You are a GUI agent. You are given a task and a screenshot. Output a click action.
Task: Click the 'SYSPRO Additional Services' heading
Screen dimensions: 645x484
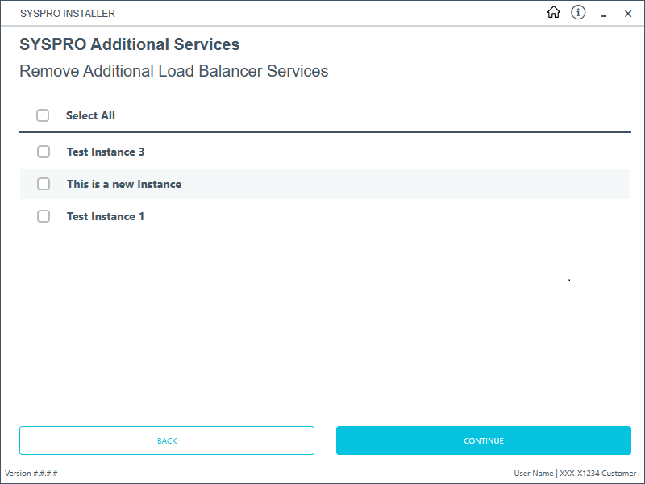click(129, 44)
